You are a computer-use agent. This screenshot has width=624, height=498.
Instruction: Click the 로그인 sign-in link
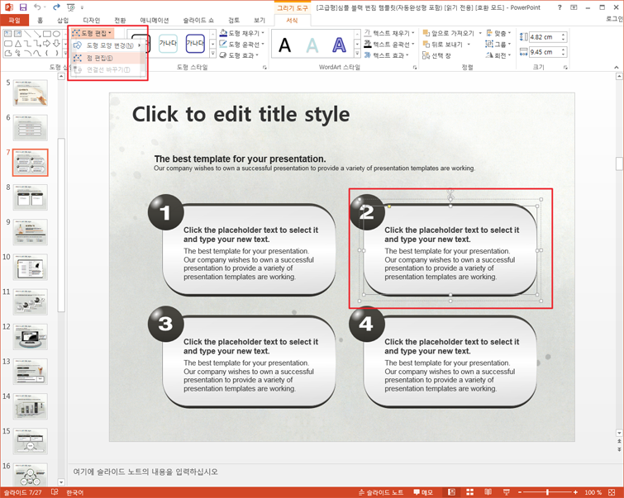point(615,19)
